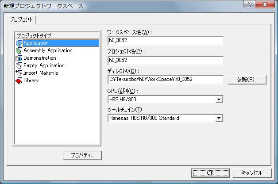Click the 参照(B)... browse button

click(x=247, y=80)
